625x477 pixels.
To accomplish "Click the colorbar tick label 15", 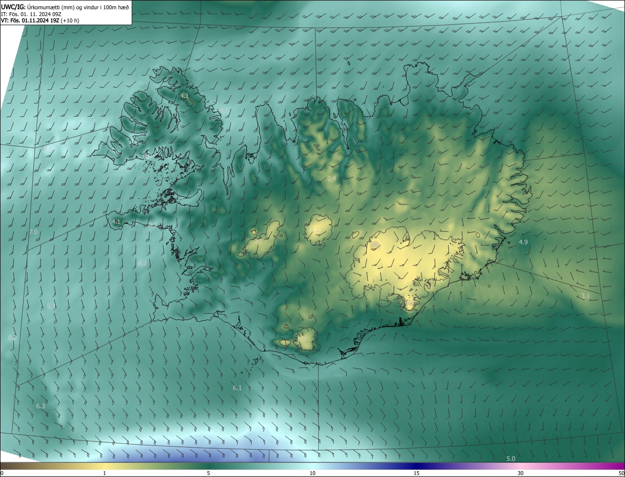I will click(417, 473).
